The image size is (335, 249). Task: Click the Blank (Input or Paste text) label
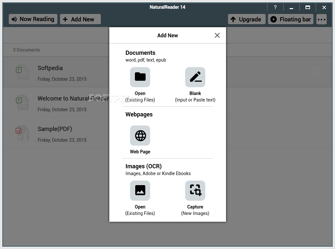coord(195,97)
